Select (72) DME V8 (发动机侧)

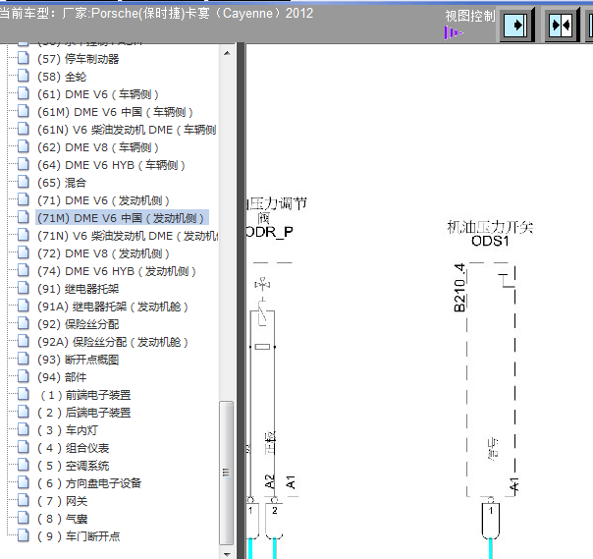point(103,253)
